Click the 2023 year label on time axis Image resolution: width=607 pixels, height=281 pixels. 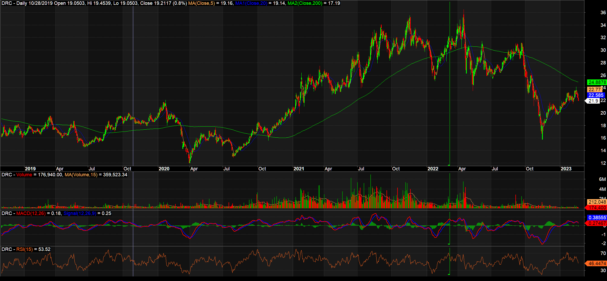click(566, 169)
